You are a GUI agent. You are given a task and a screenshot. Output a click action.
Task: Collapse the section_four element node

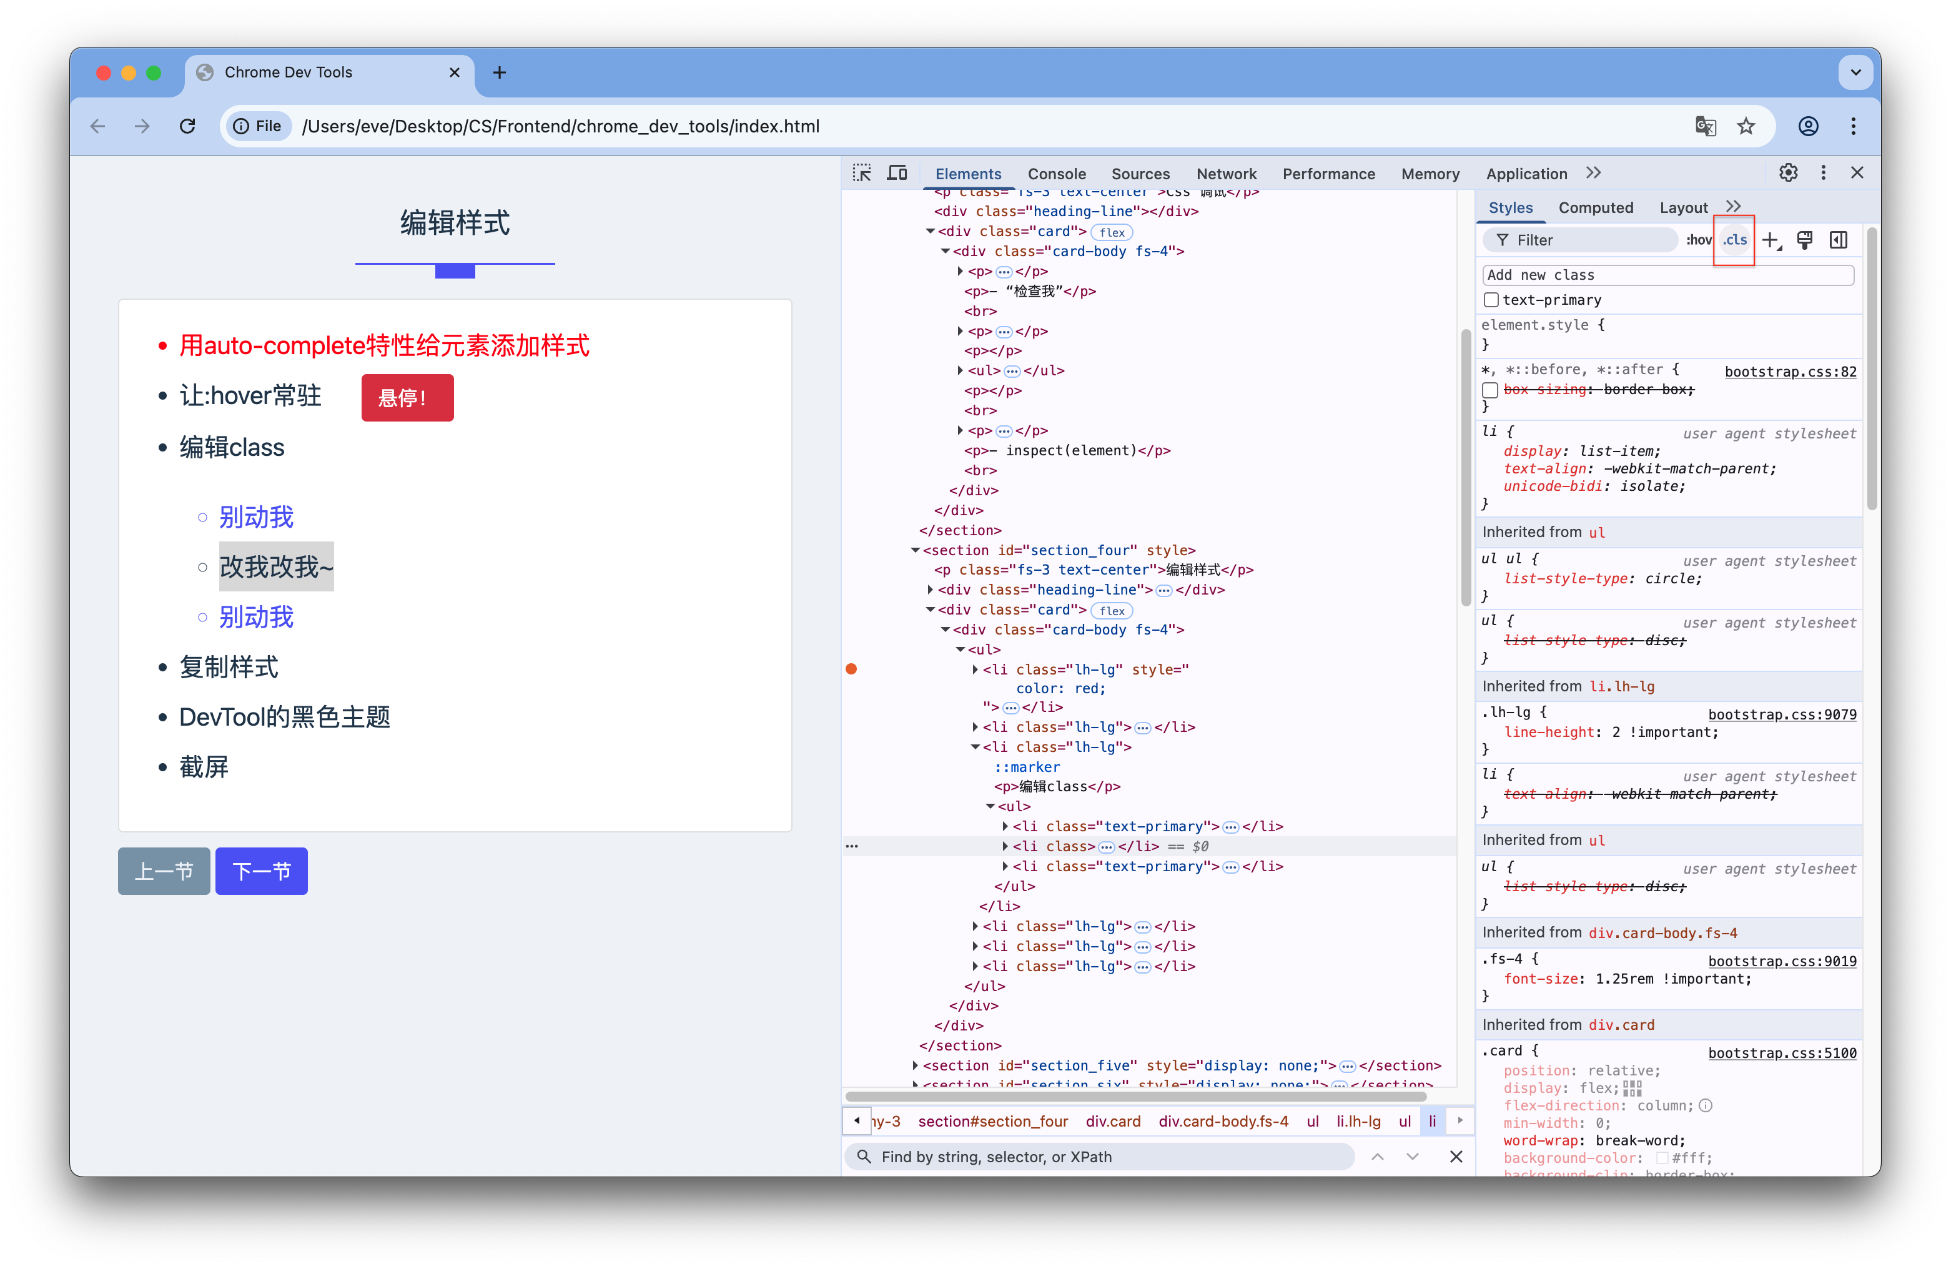pos(916,550)
